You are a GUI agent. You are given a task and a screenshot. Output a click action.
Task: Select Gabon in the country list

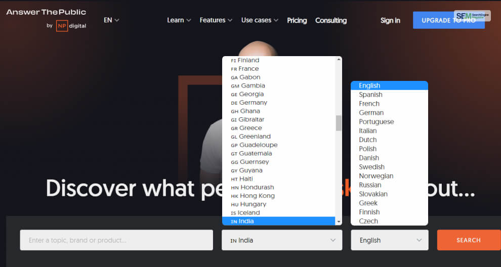279,77
